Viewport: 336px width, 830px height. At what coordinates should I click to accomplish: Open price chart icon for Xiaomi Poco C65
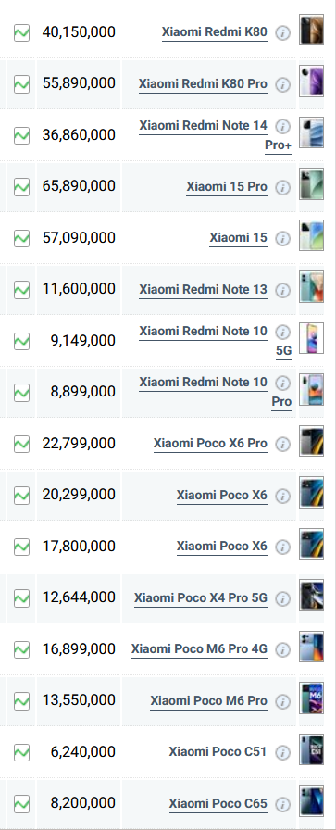pos(21,803)
